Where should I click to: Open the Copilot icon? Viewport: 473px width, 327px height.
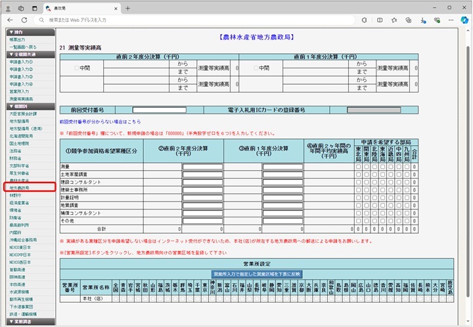[464, 20]
